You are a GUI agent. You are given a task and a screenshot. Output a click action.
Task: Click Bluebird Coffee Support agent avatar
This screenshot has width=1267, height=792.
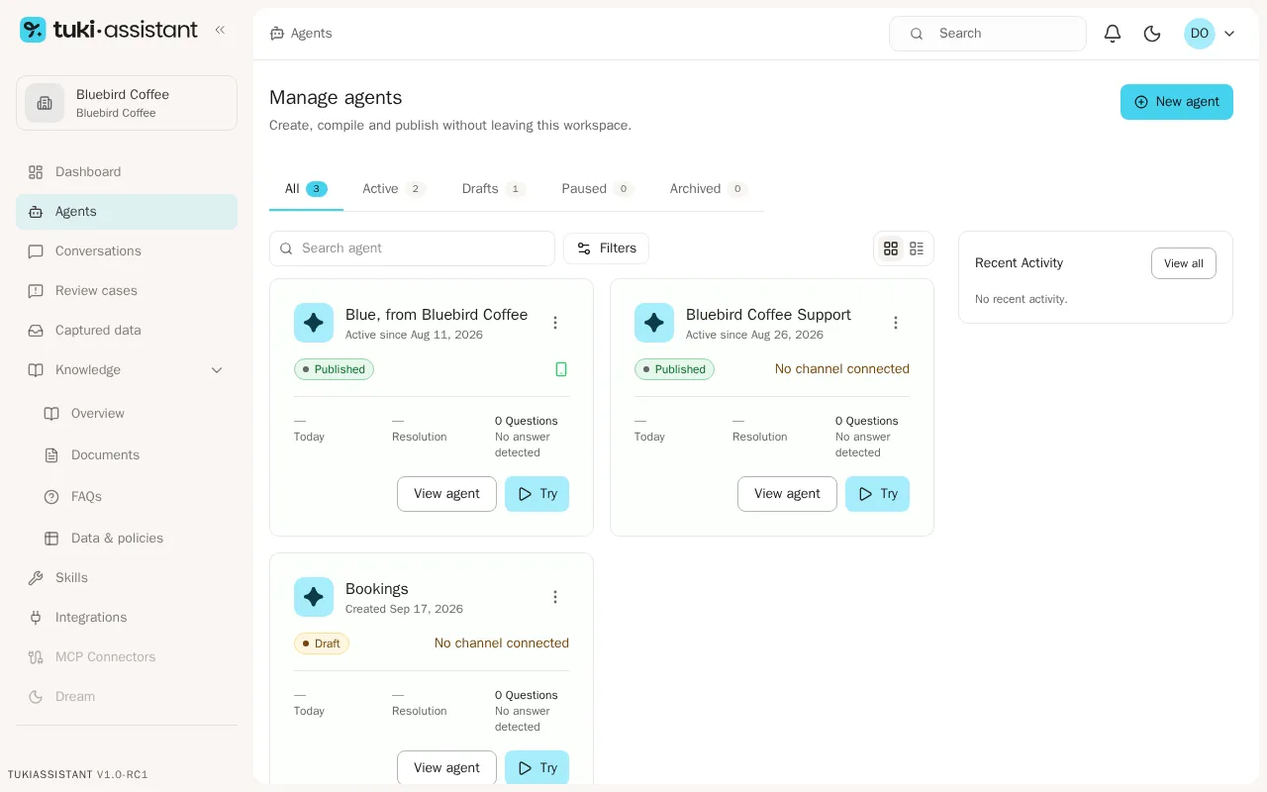[x=654, y=323]
